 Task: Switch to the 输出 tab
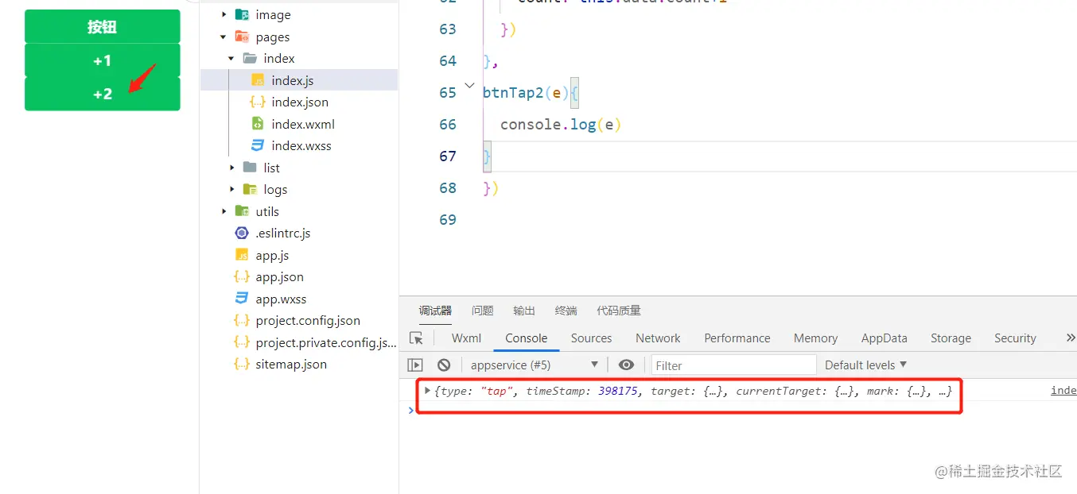[x=524, y=311]
